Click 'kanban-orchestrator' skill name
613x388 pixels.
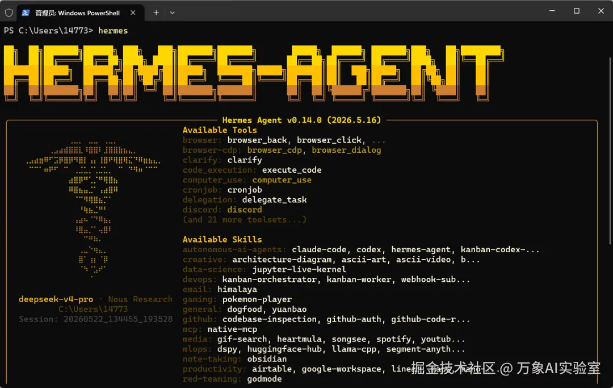click(270, 279)
